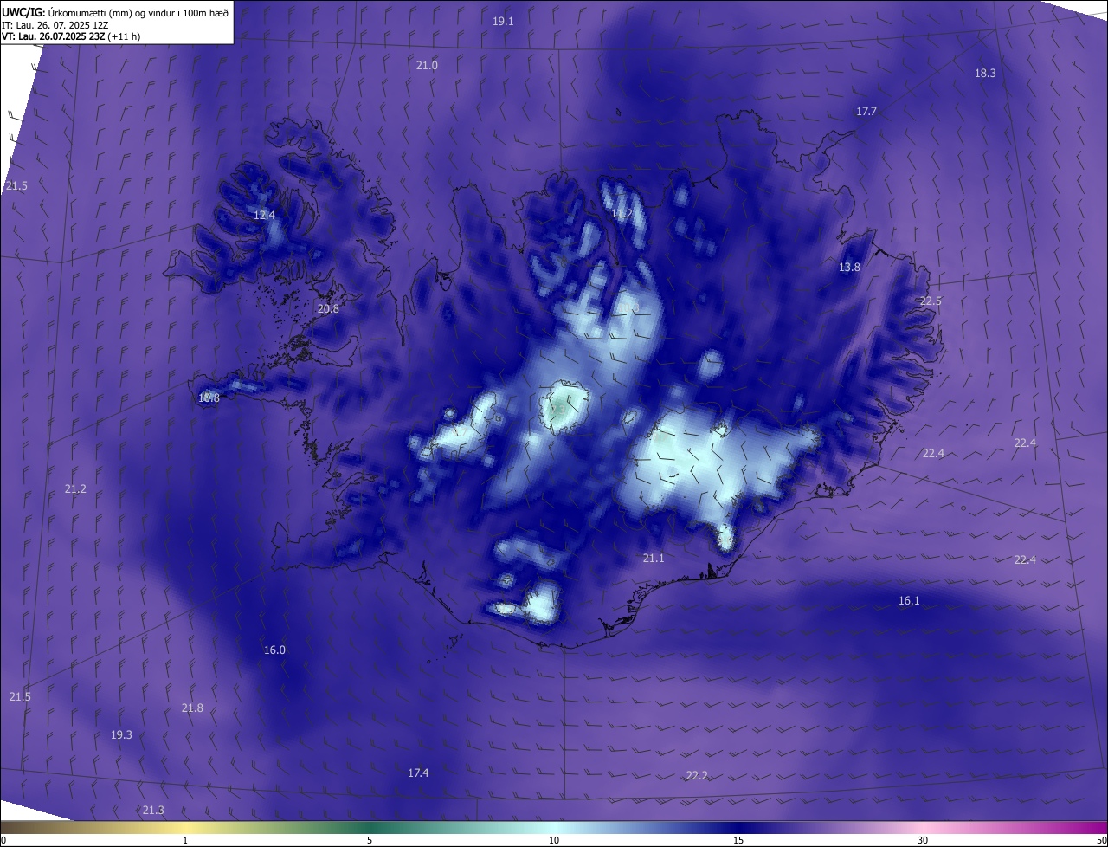Click the color scale label 0

(3, 841)
